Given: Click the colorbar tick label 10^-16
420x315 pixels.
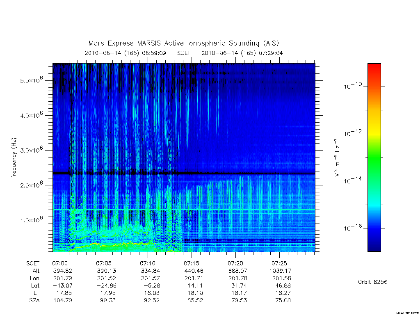Looking at the screenshot, I should 353,227.
